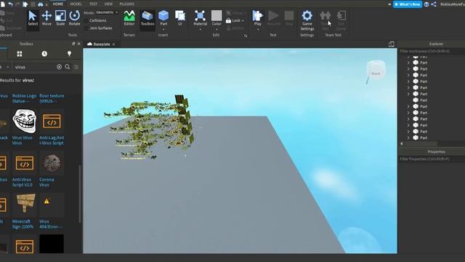Open the Corona Virus asset link
This screenshot has width=465, height=262.
click(x=46, y=182)
